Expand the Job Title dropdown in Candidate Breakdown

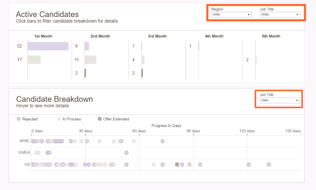[280, 100]
